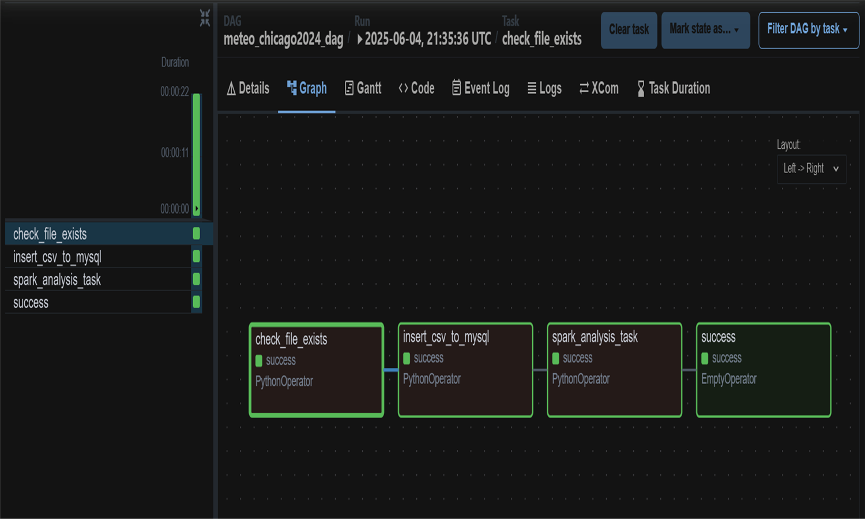Show the Task Duration tab
The height and width of the screenshot is (519, 865).
(673, 88)
